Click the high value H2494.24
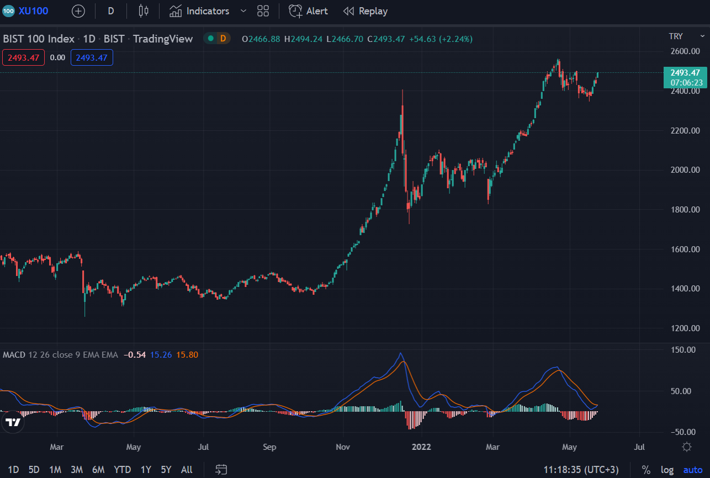Screen dimensions: 710x478 pyautogui.click(x=304, y=39)
